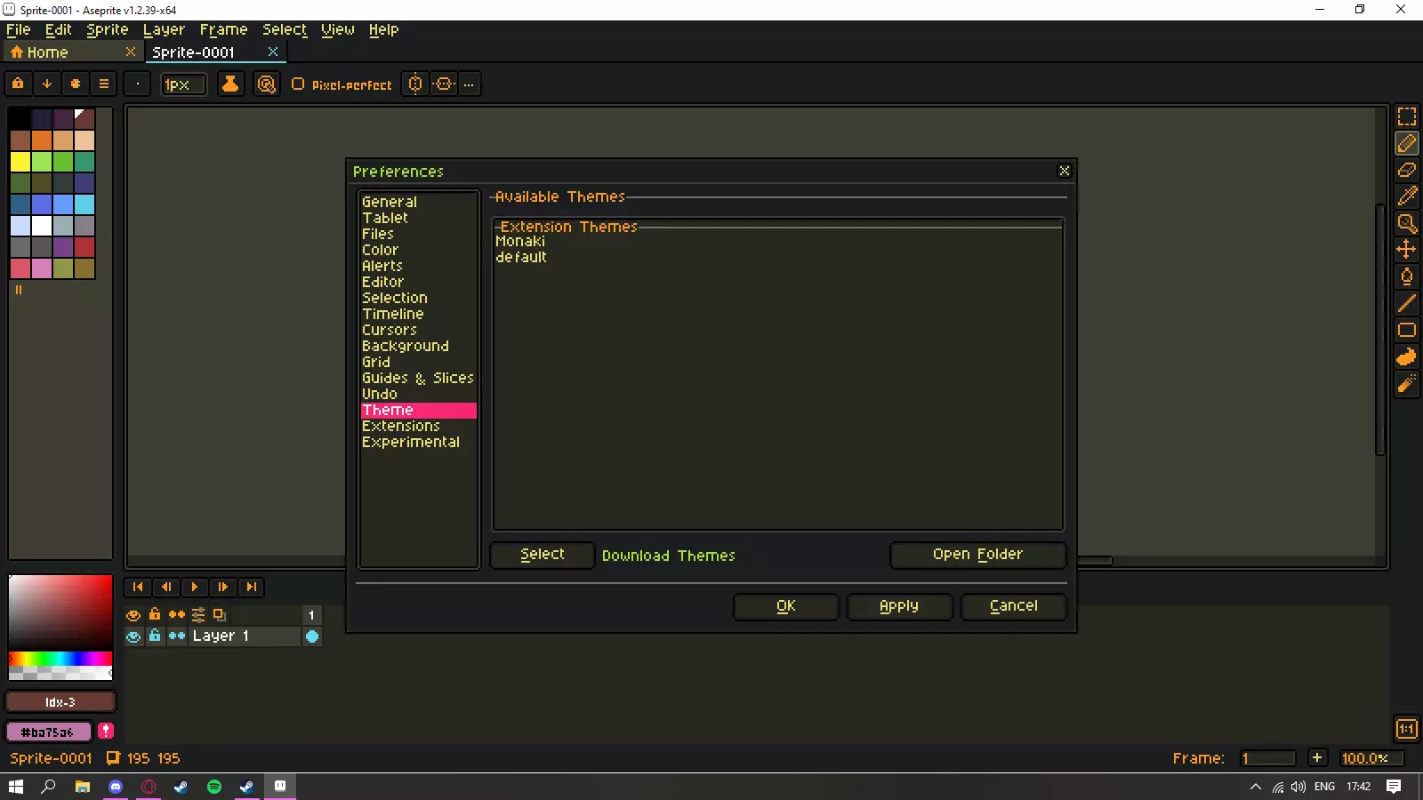Select the Rectangular Marquee tool

[1406, 116]
